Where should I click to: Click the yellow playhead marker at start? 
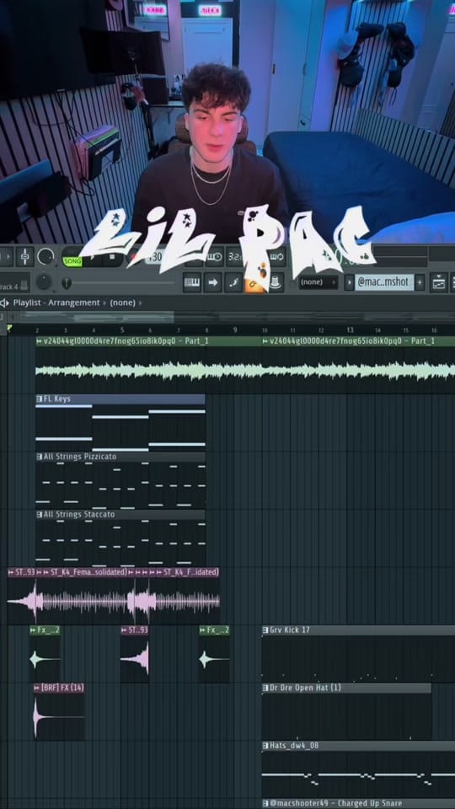(9, 327)
